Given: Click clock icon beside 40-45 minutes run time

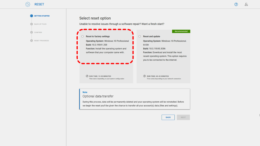Looking at the screenshot, I should click(145, 76).
